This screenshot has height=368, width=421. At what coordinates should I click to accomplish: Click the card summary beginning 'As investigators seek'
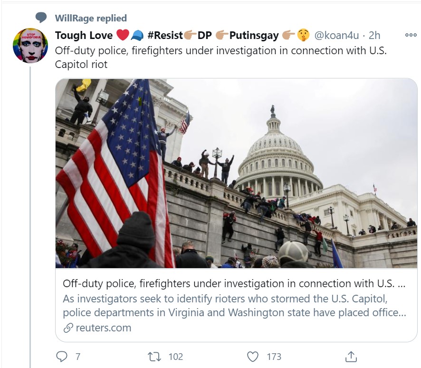pyautogui.click(x=235, y=306)
